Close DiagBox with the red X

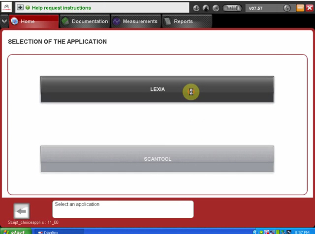310,8
